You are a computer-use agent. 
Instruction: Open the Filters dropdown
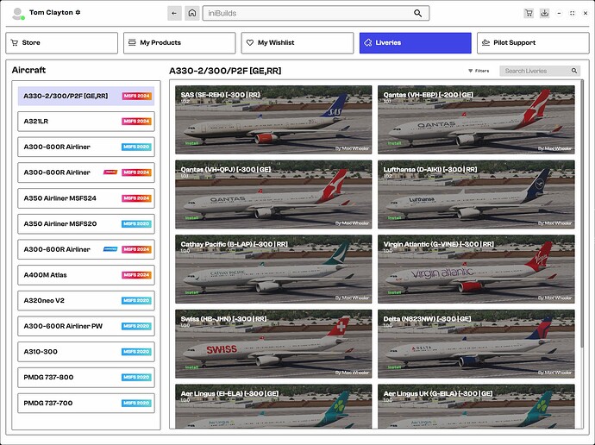tap(479, 71)
